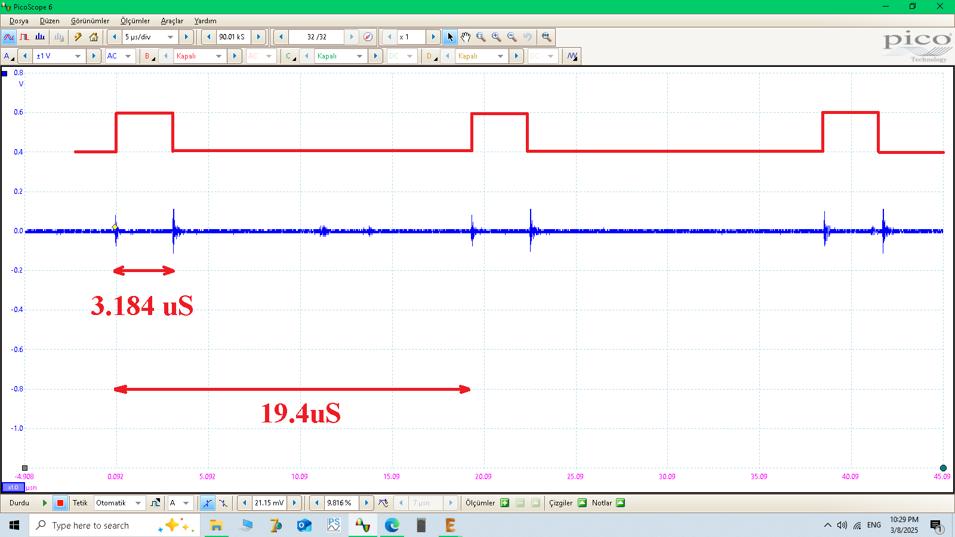Increase timebase with right arrow
Image resolution: width=955 pixels, height=537 pixels.
tap(186, 37)
